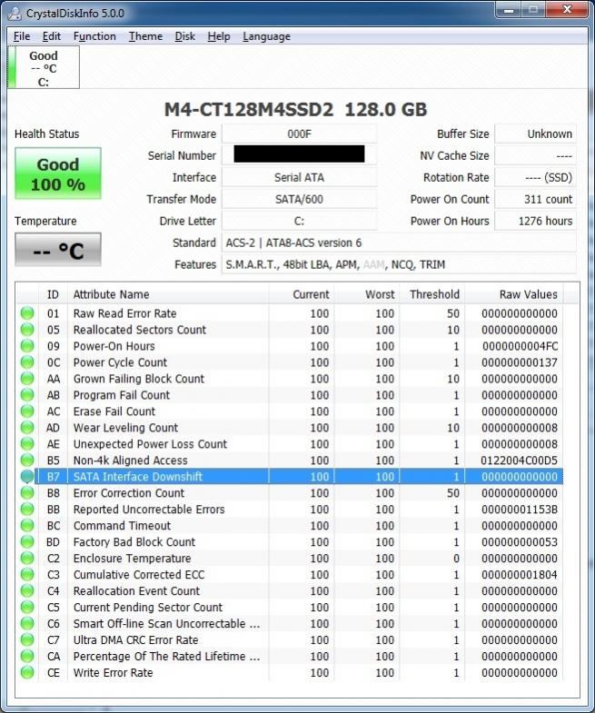Image resolution: width=595 pixels, height=713 pixels.
Task: Click the Buffer Size field Unknown
Action: click(x=535, y=134)
